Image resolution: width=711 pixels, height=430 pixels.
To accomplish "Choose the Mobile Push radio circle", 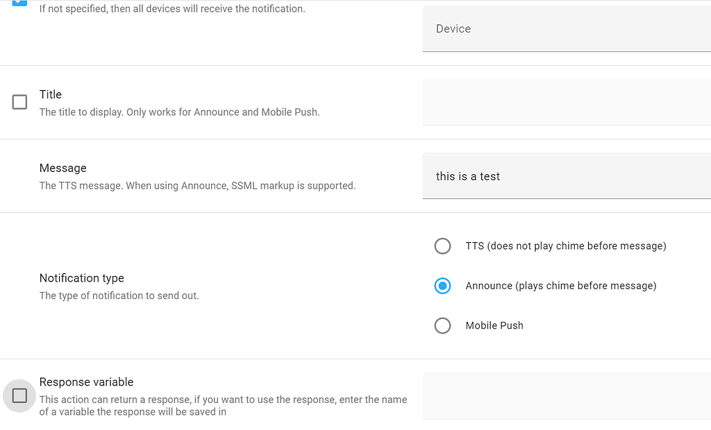I will 442,326.
